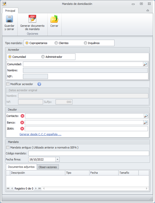The image size is (155, 203).
Task: Click the Código mandato input field
Action: point(88,153)
